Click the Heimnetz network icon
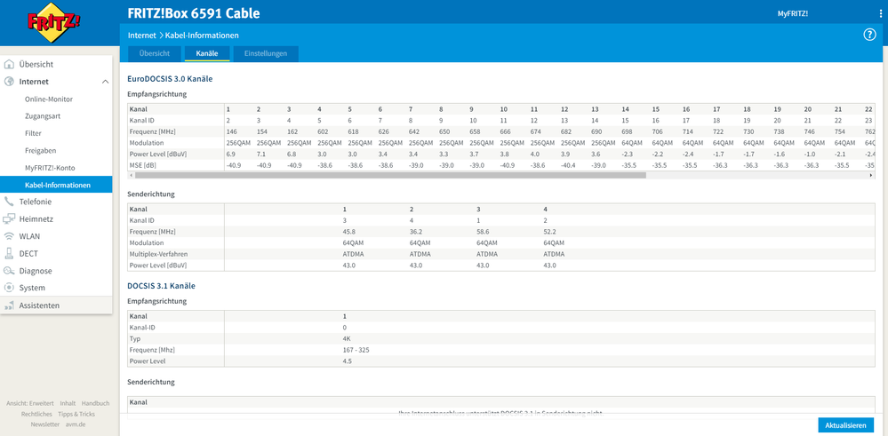The width and height of the screenshot is (888, 436). [10, 218]
